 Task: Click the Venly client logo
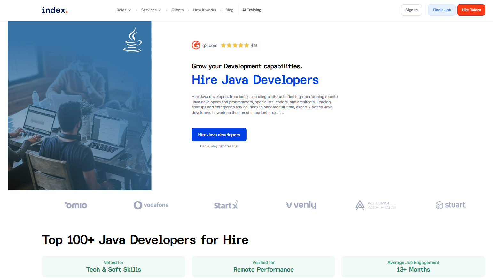301,205
